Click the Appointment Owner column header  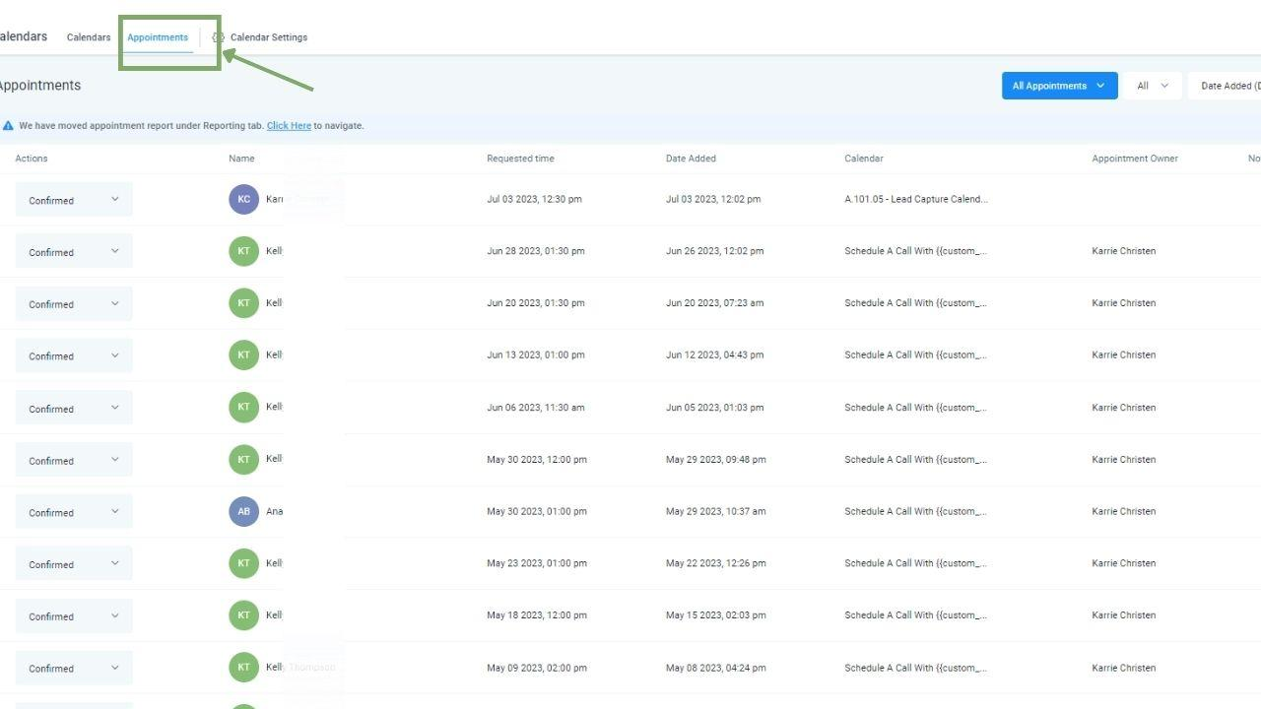(1135, 159)
